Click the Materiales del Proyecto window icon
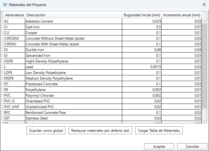 point(5,5)
